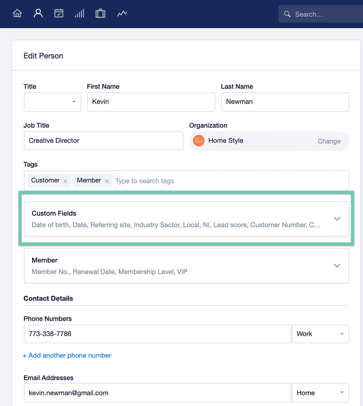Screen dimensions: 363x406
Task: Open the Calendar tasks icon
Action: pos(59,13)
